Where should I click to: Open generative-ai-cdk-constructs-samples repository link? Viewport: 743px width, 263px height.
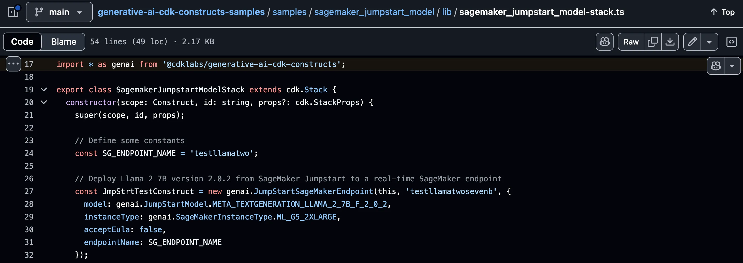(x=181, y=12)
